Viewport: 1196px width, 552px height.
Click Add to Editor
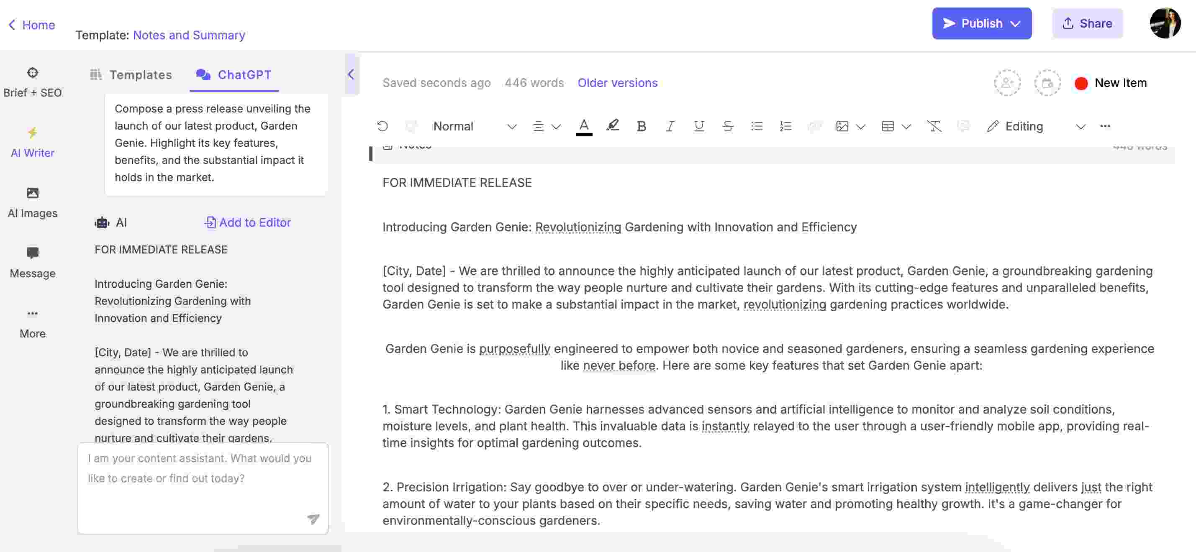pos(247,222)
